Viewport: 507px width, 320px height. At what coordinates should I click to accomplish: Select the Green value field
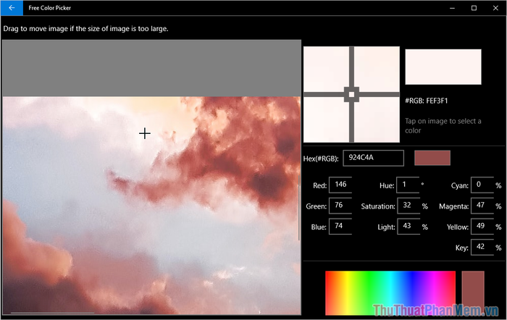340,206
